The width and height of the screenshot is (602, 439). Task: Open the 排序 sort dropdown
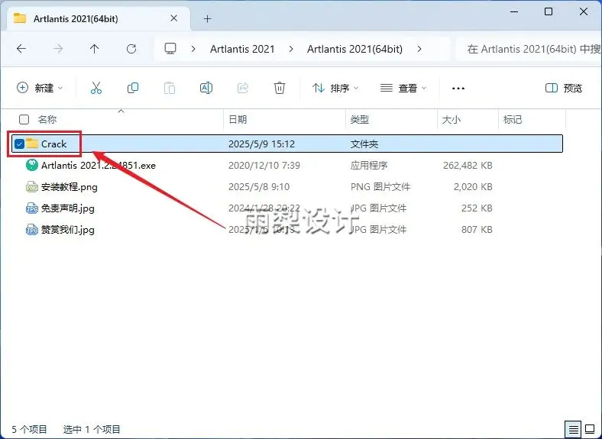tap(335, 88)
